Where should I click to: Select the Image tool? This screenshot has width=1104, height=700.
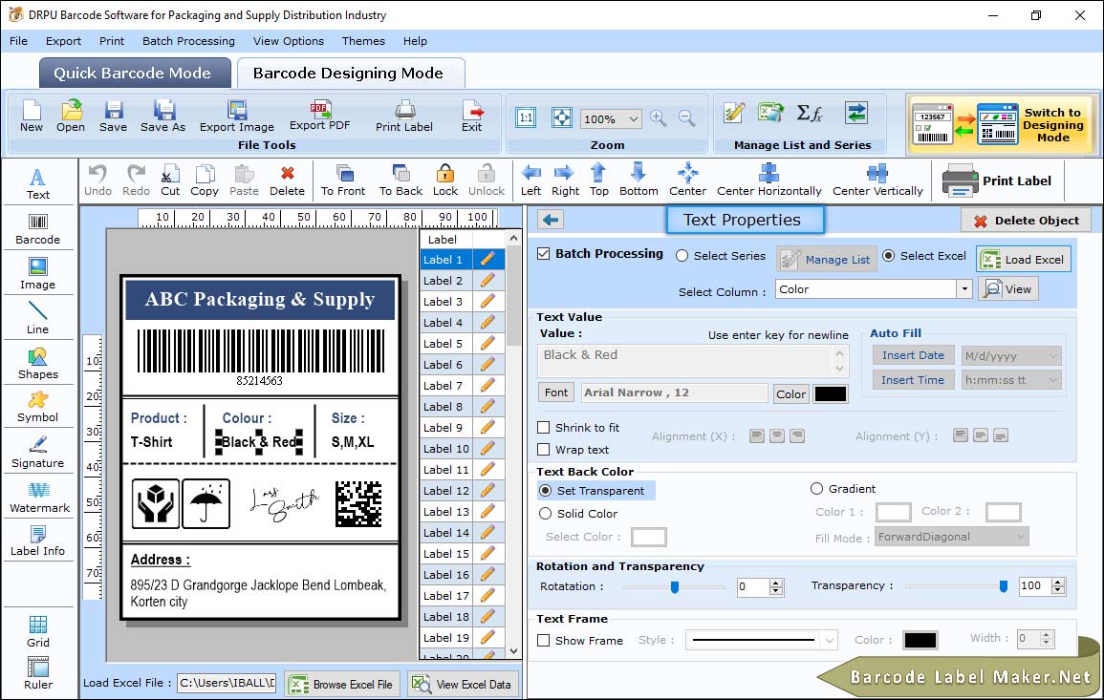(x=38, y=274)
